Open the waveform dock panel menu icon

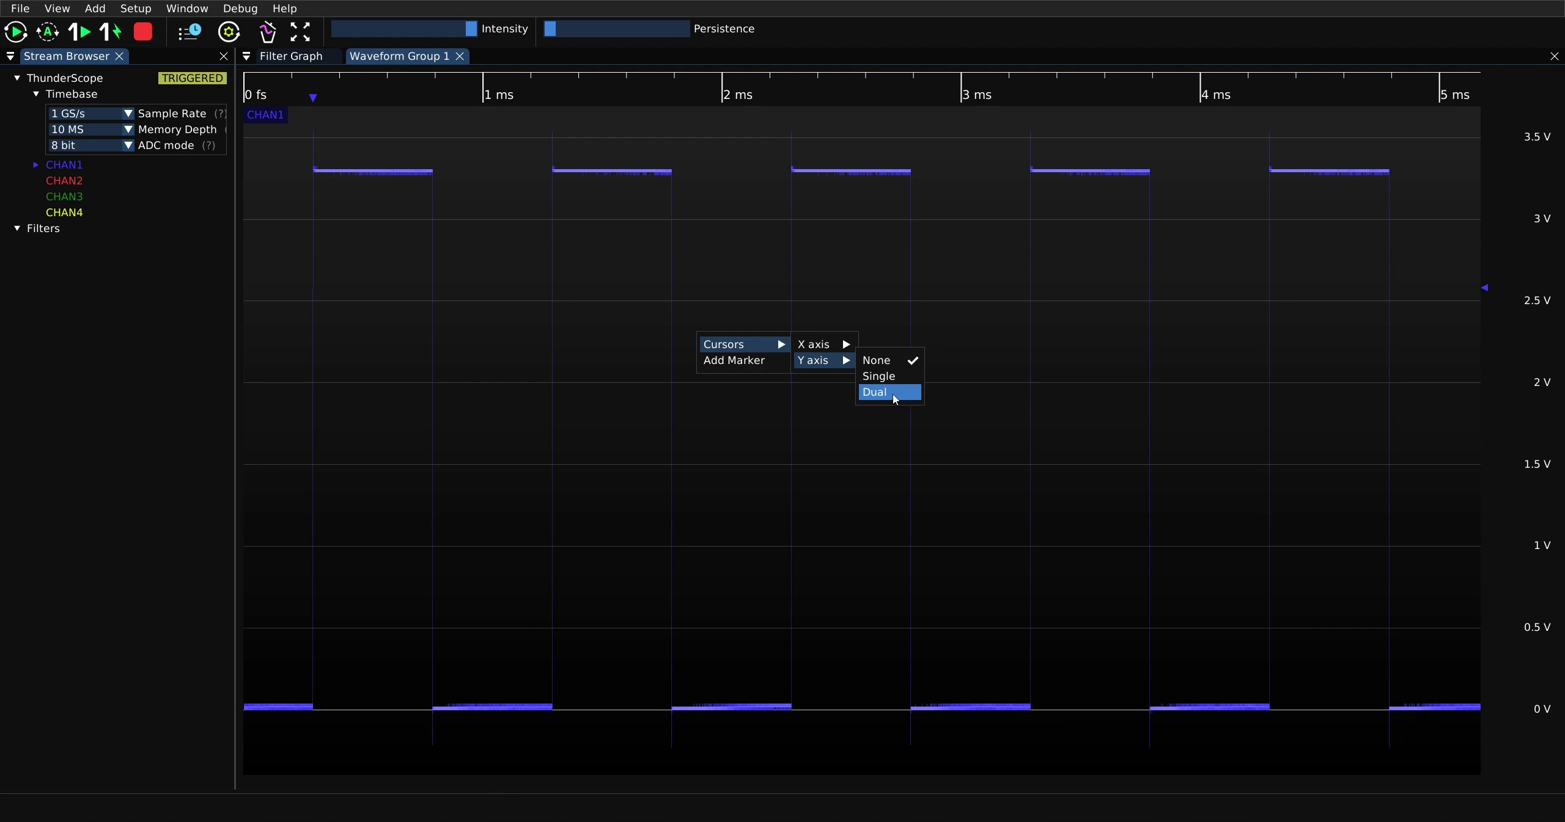coord(246,56)
